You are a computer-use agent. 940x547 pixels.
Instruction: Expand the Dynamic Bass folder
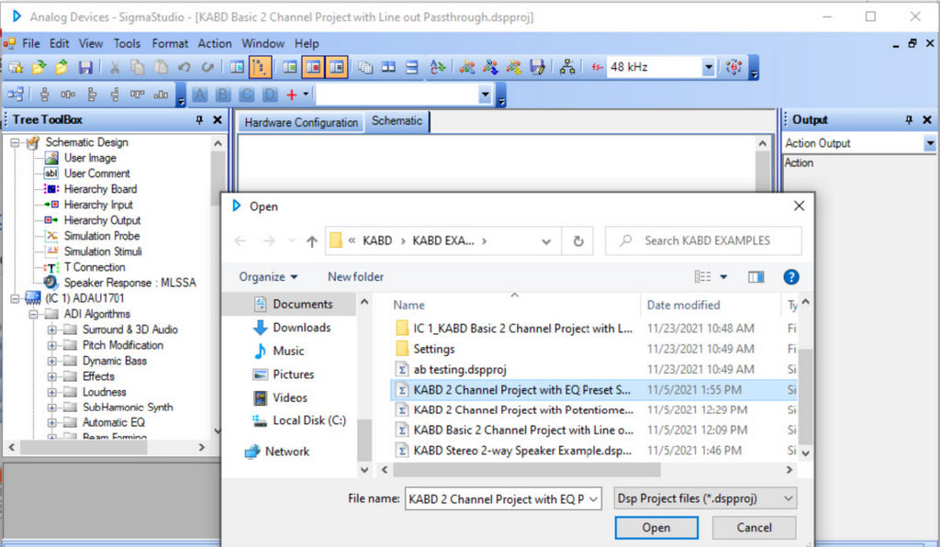[52, 361]
